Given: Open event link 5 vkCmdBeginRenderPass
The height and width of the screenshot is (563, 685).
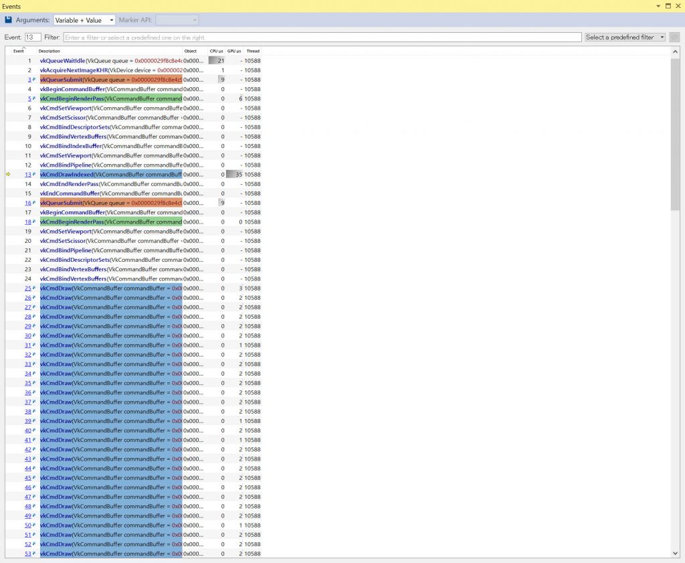Looking at the screenshot, I should coord(29,99).
